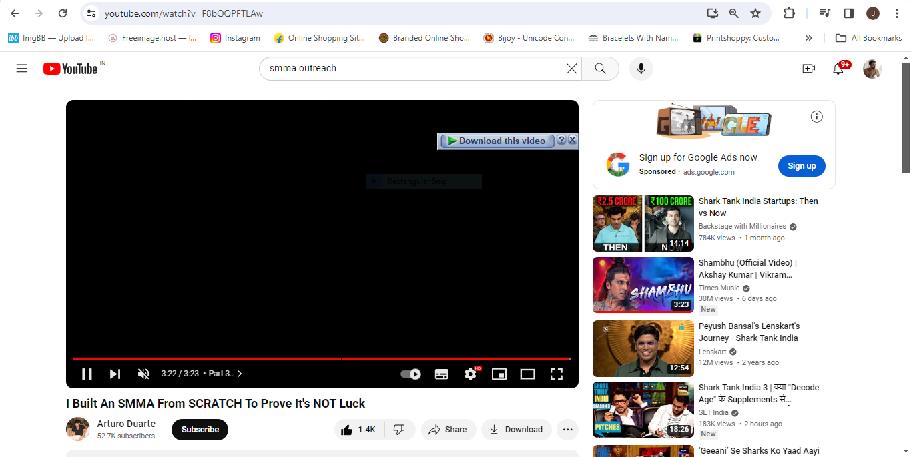
Task: Open media control icon in Chrome toolbar
Action: coord(825,13)
